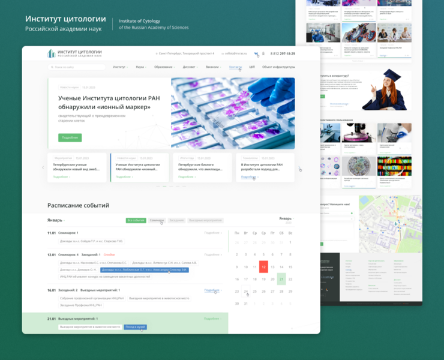The height and width of the screenshot is (360, 444).
Task: Expand the "Институт" dropdown menu
Action: point(120,67)
